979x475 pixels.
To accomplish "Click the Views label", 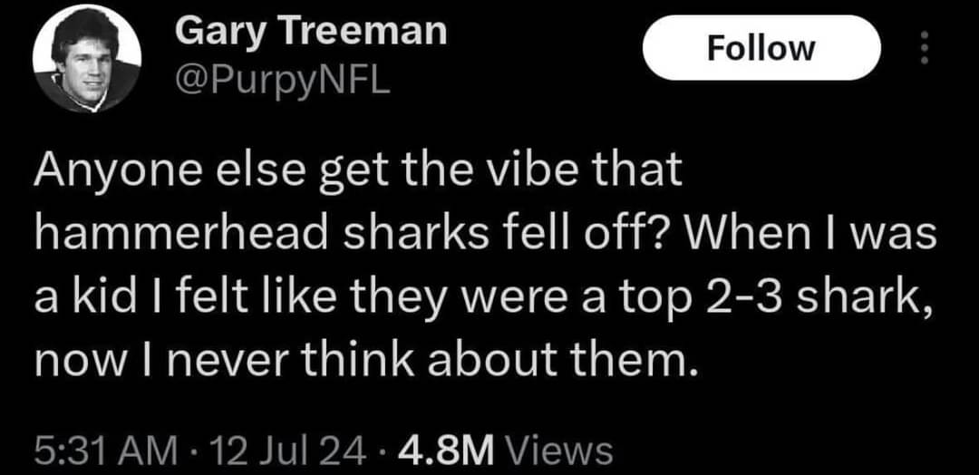I will [x=557, y=450].
